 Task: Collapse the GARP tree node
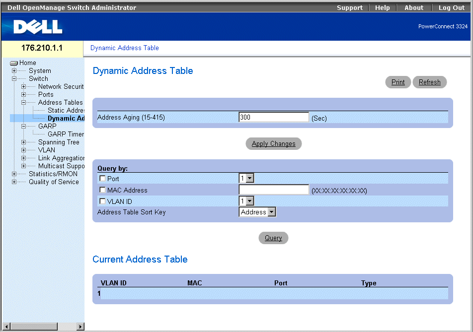pyautogui.click(x=23, y=126)
